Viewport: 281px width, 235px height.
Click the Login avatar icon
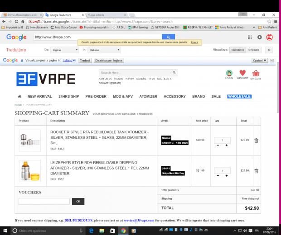click(x=229, y=73)
